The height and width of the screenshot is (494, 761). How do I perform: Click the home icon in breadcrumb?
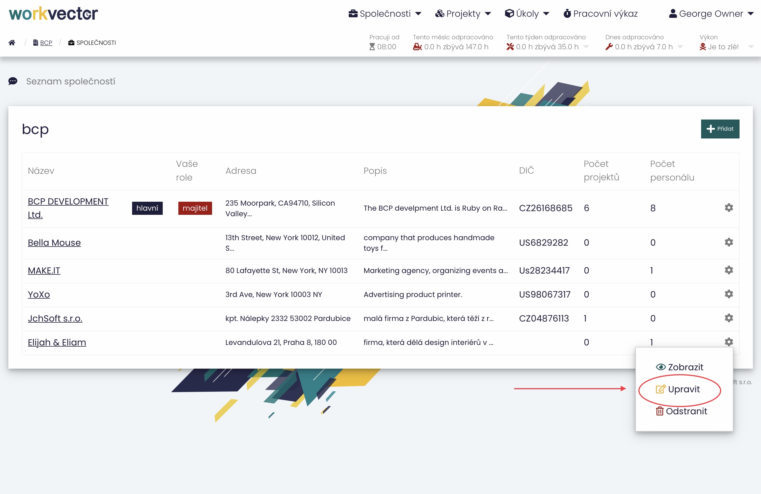point(12,43)
